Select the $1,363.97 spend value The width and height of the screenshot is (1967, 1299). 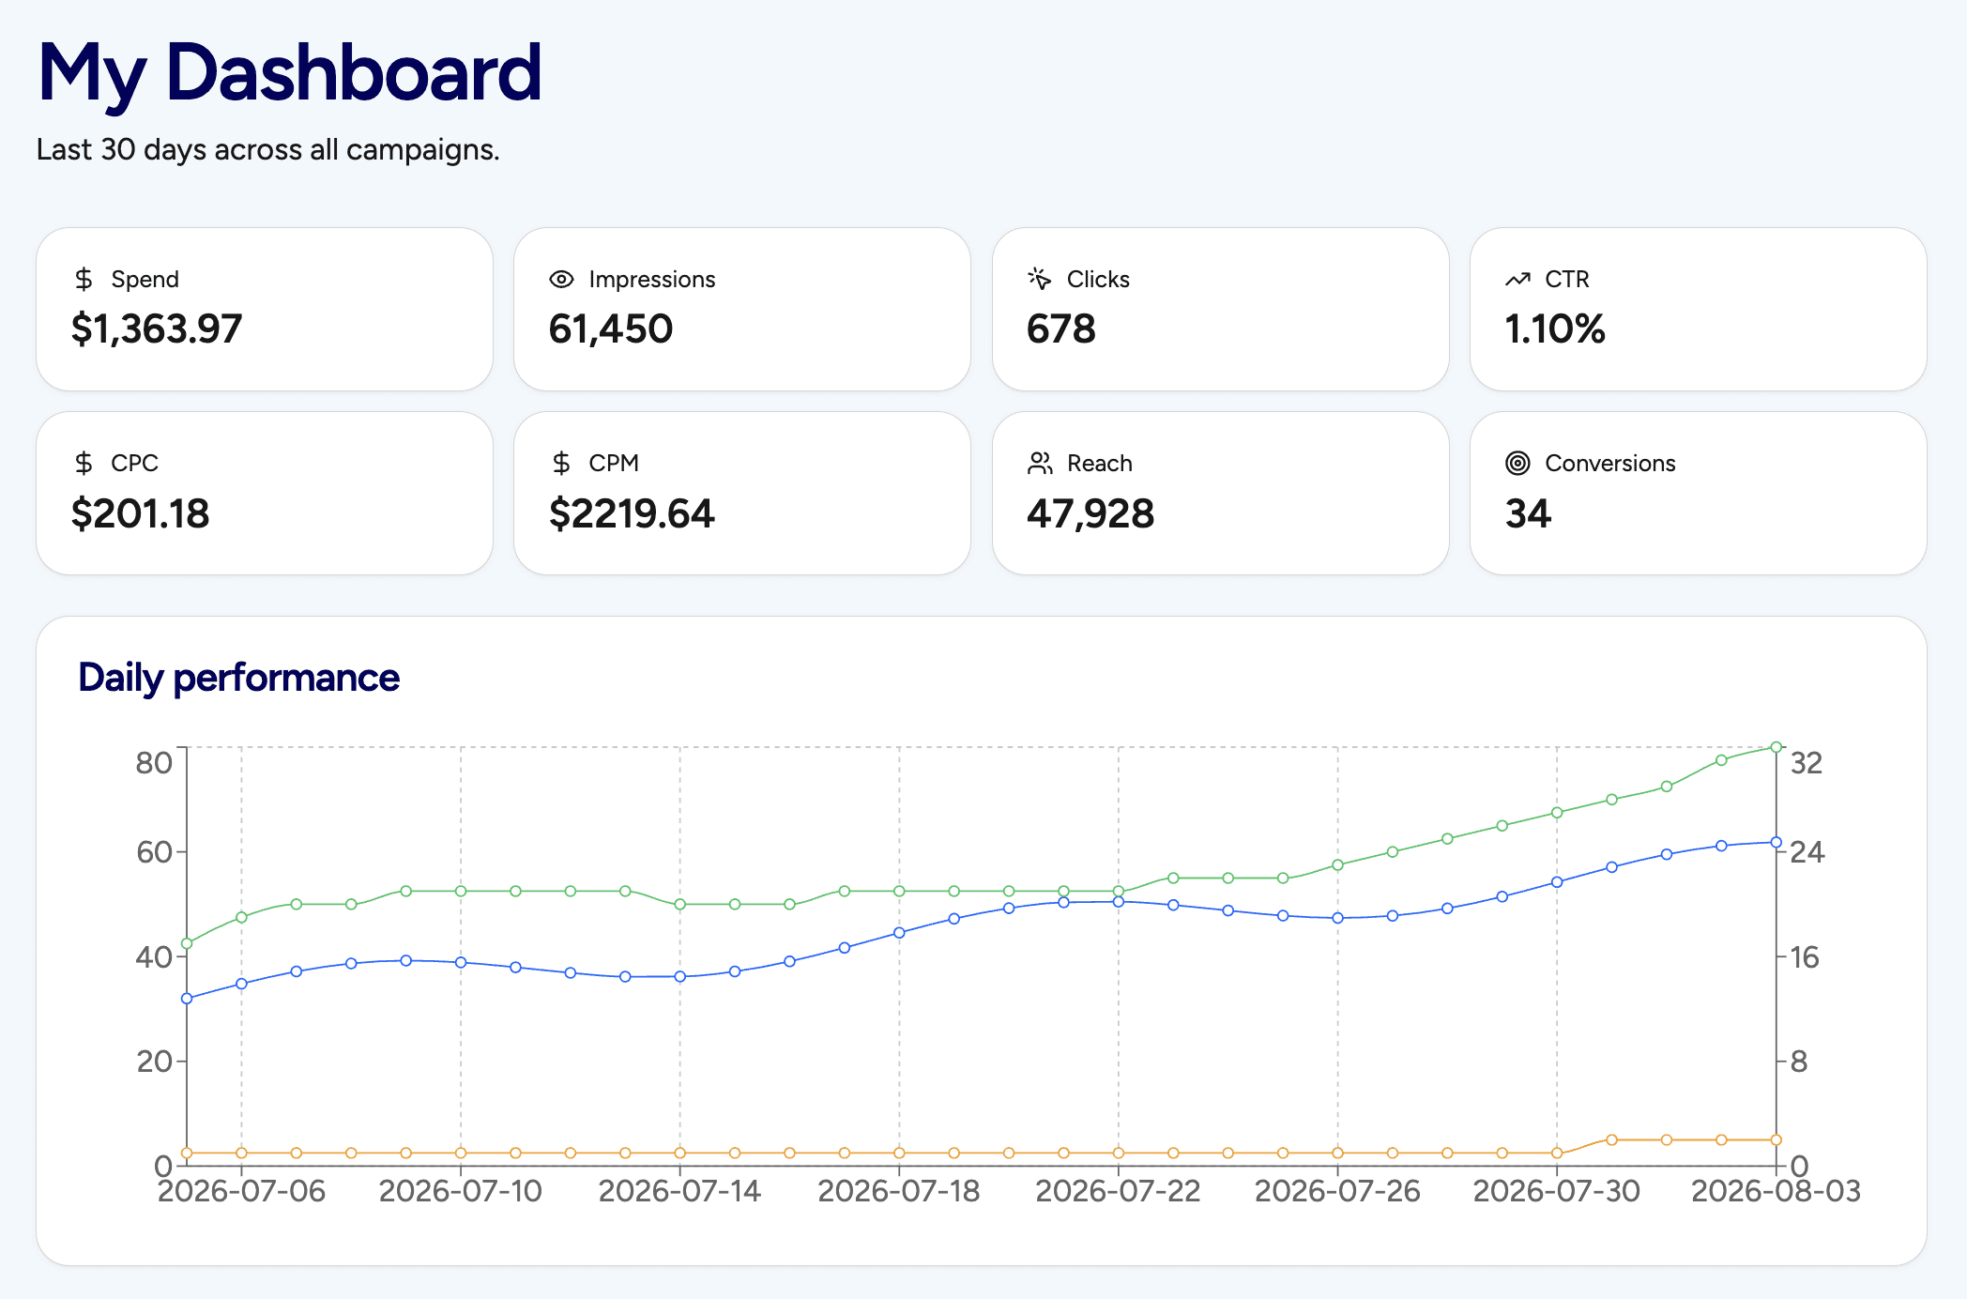pos(157,329)
